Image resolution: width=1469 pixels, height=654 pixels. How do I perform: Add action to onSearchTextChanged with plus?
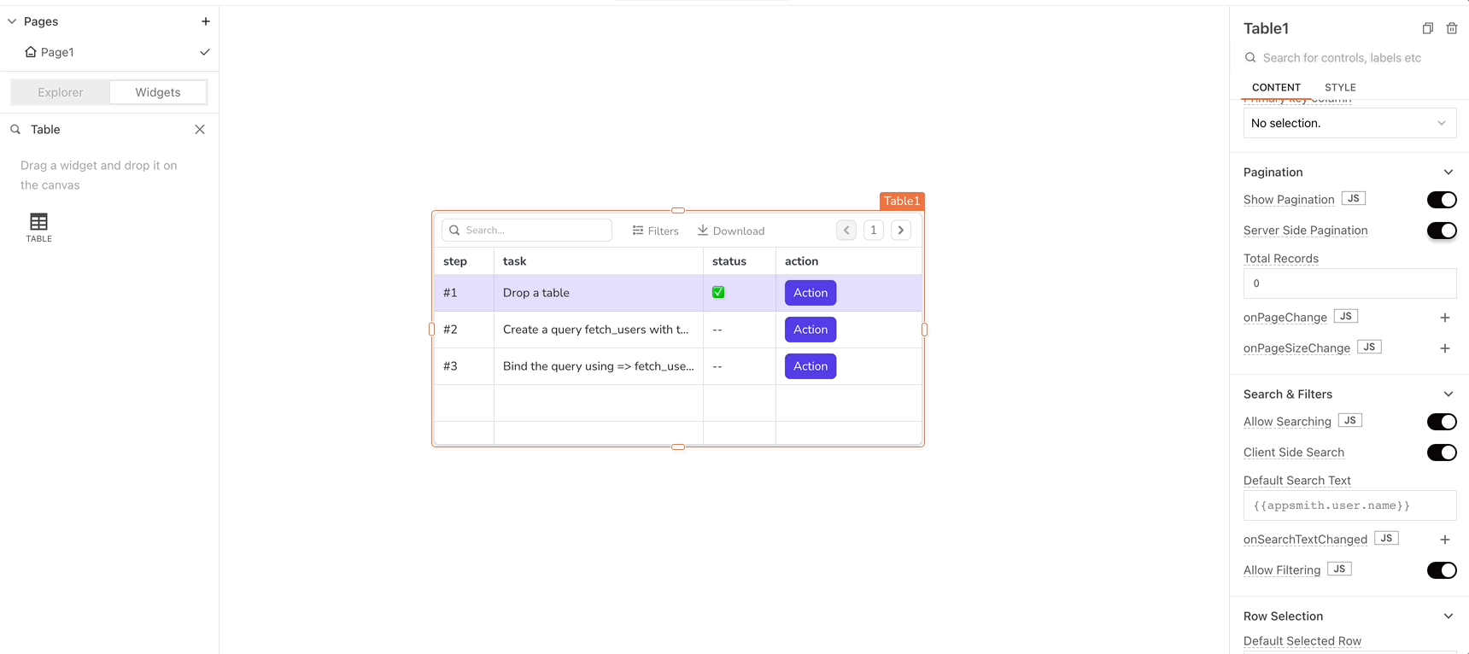pos(1445,540)
